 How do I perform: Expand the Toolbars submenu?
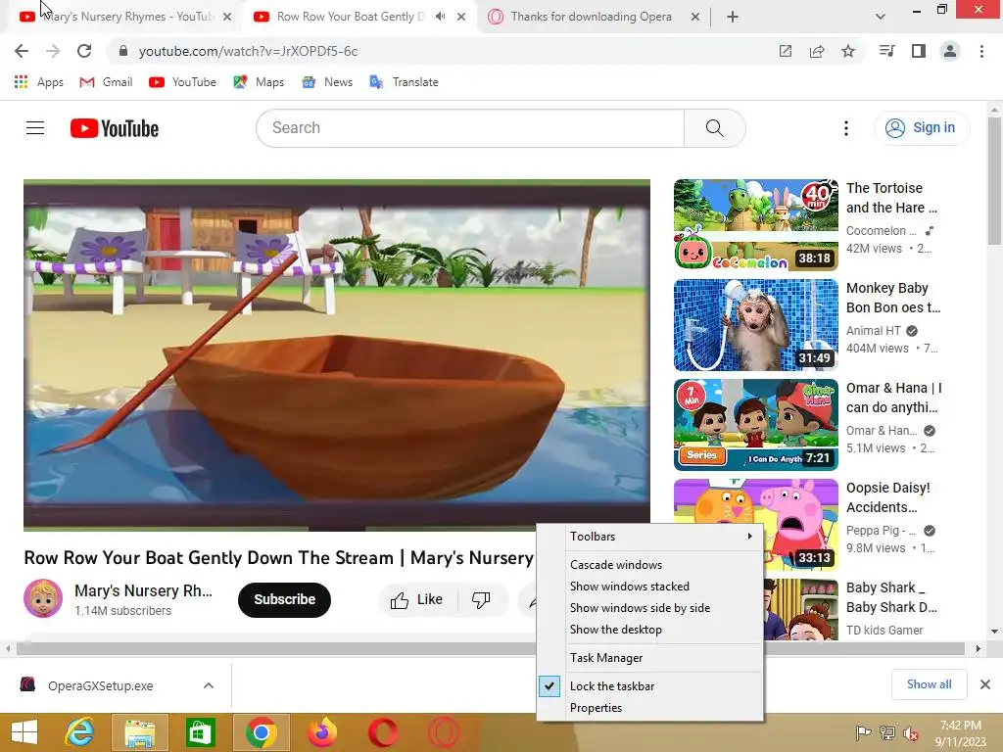pyautogui.click(x=650, y=537)
